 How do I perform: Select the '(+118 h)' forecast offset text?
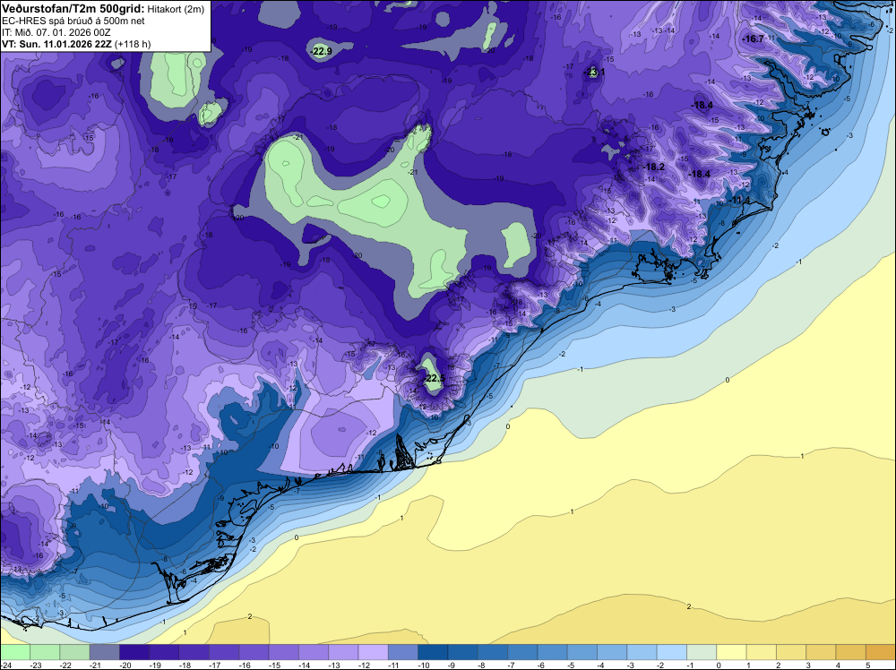pos(133,44)
